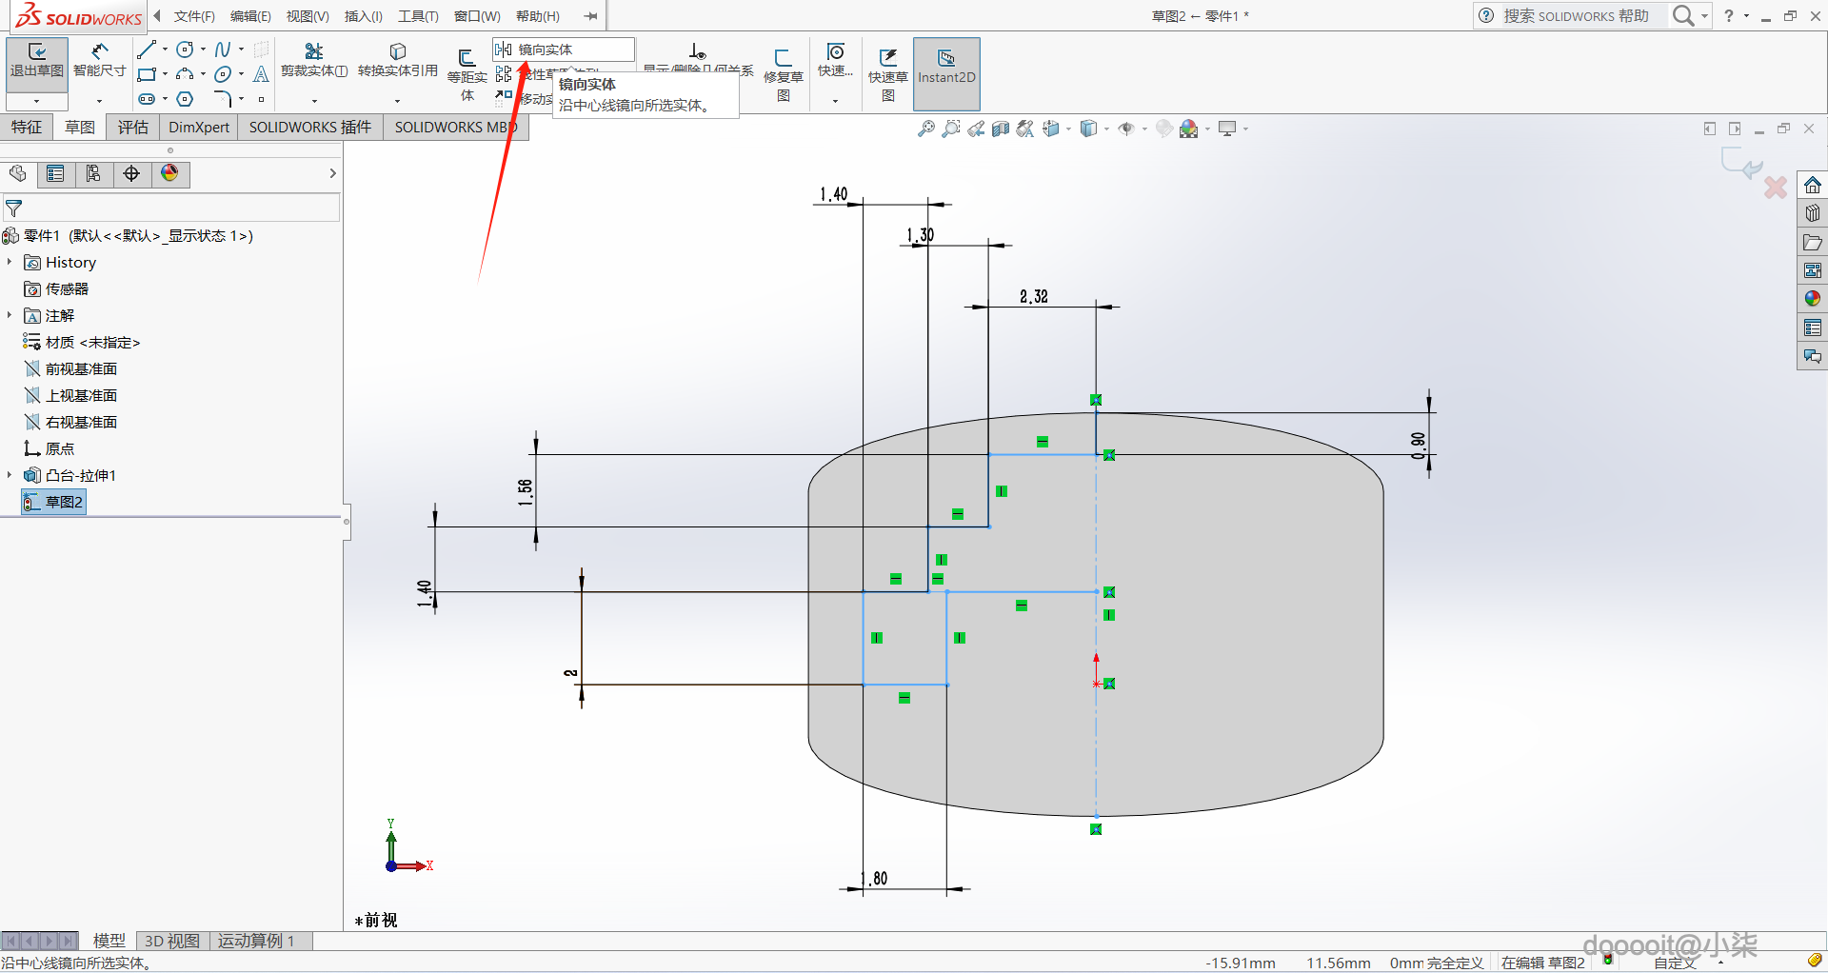Open the PropertyManager tab icon

[x=55, y=173]
